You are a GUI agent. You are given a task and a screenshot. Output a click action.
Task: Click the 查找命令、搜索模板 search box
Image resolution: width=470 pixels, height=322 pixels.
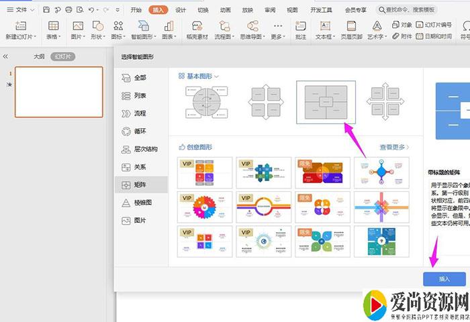[x=410, y=10]
